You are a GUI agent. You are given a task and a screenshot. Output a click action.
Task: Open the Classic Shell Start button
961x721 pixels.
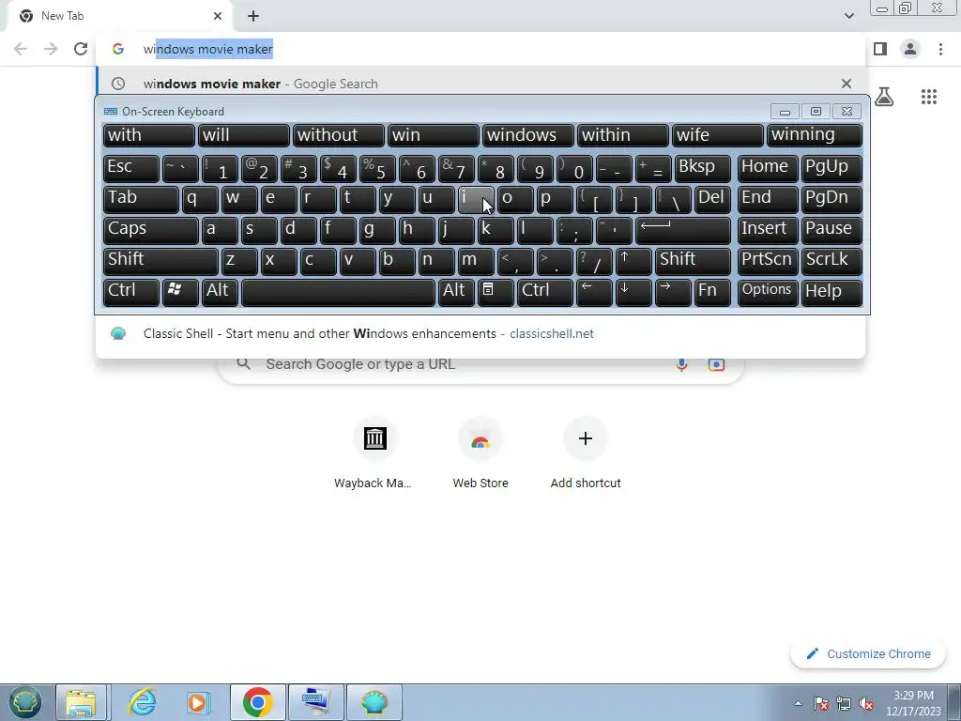24,702
